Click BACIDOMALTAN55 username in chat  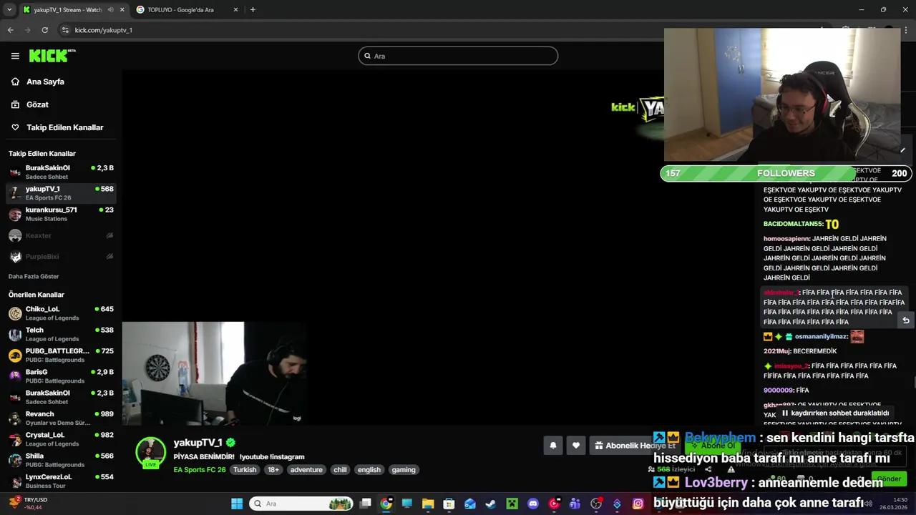(793, 224)
